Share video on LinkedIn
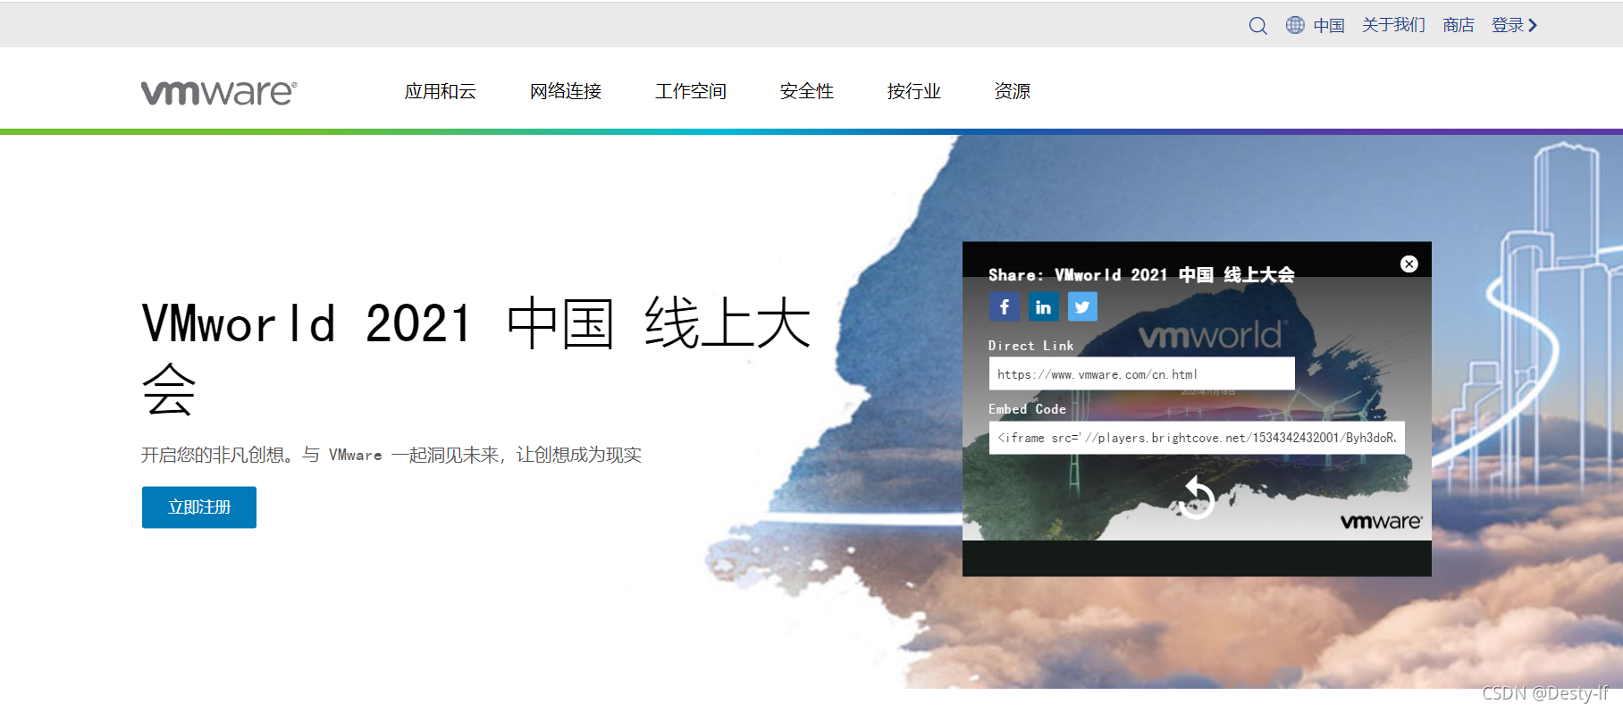Screen dimensions: 1623x712 tap(1043, 307)
